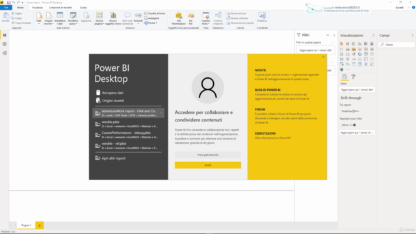The height and width of the screenshot is (234, 416).
Task: Switch to the Home ribbon tab
Action: click(x=20, y=7)
